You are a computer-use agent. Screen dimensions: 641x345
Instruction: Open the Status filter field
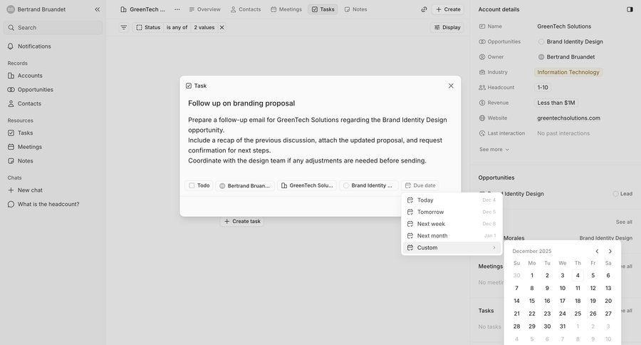(148, 27)
